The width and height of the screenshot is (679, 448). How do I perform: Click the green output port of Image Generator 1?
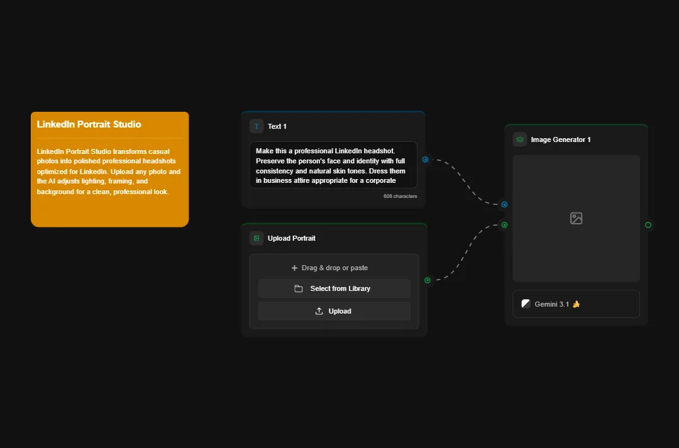pyautogui.click(x=649, y=224)
